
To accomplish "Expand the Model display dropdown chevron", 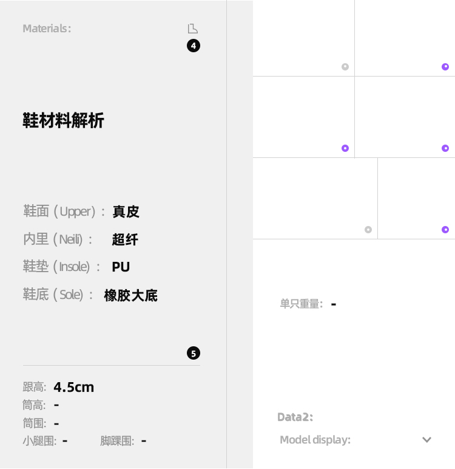I will tap(426, 440).
